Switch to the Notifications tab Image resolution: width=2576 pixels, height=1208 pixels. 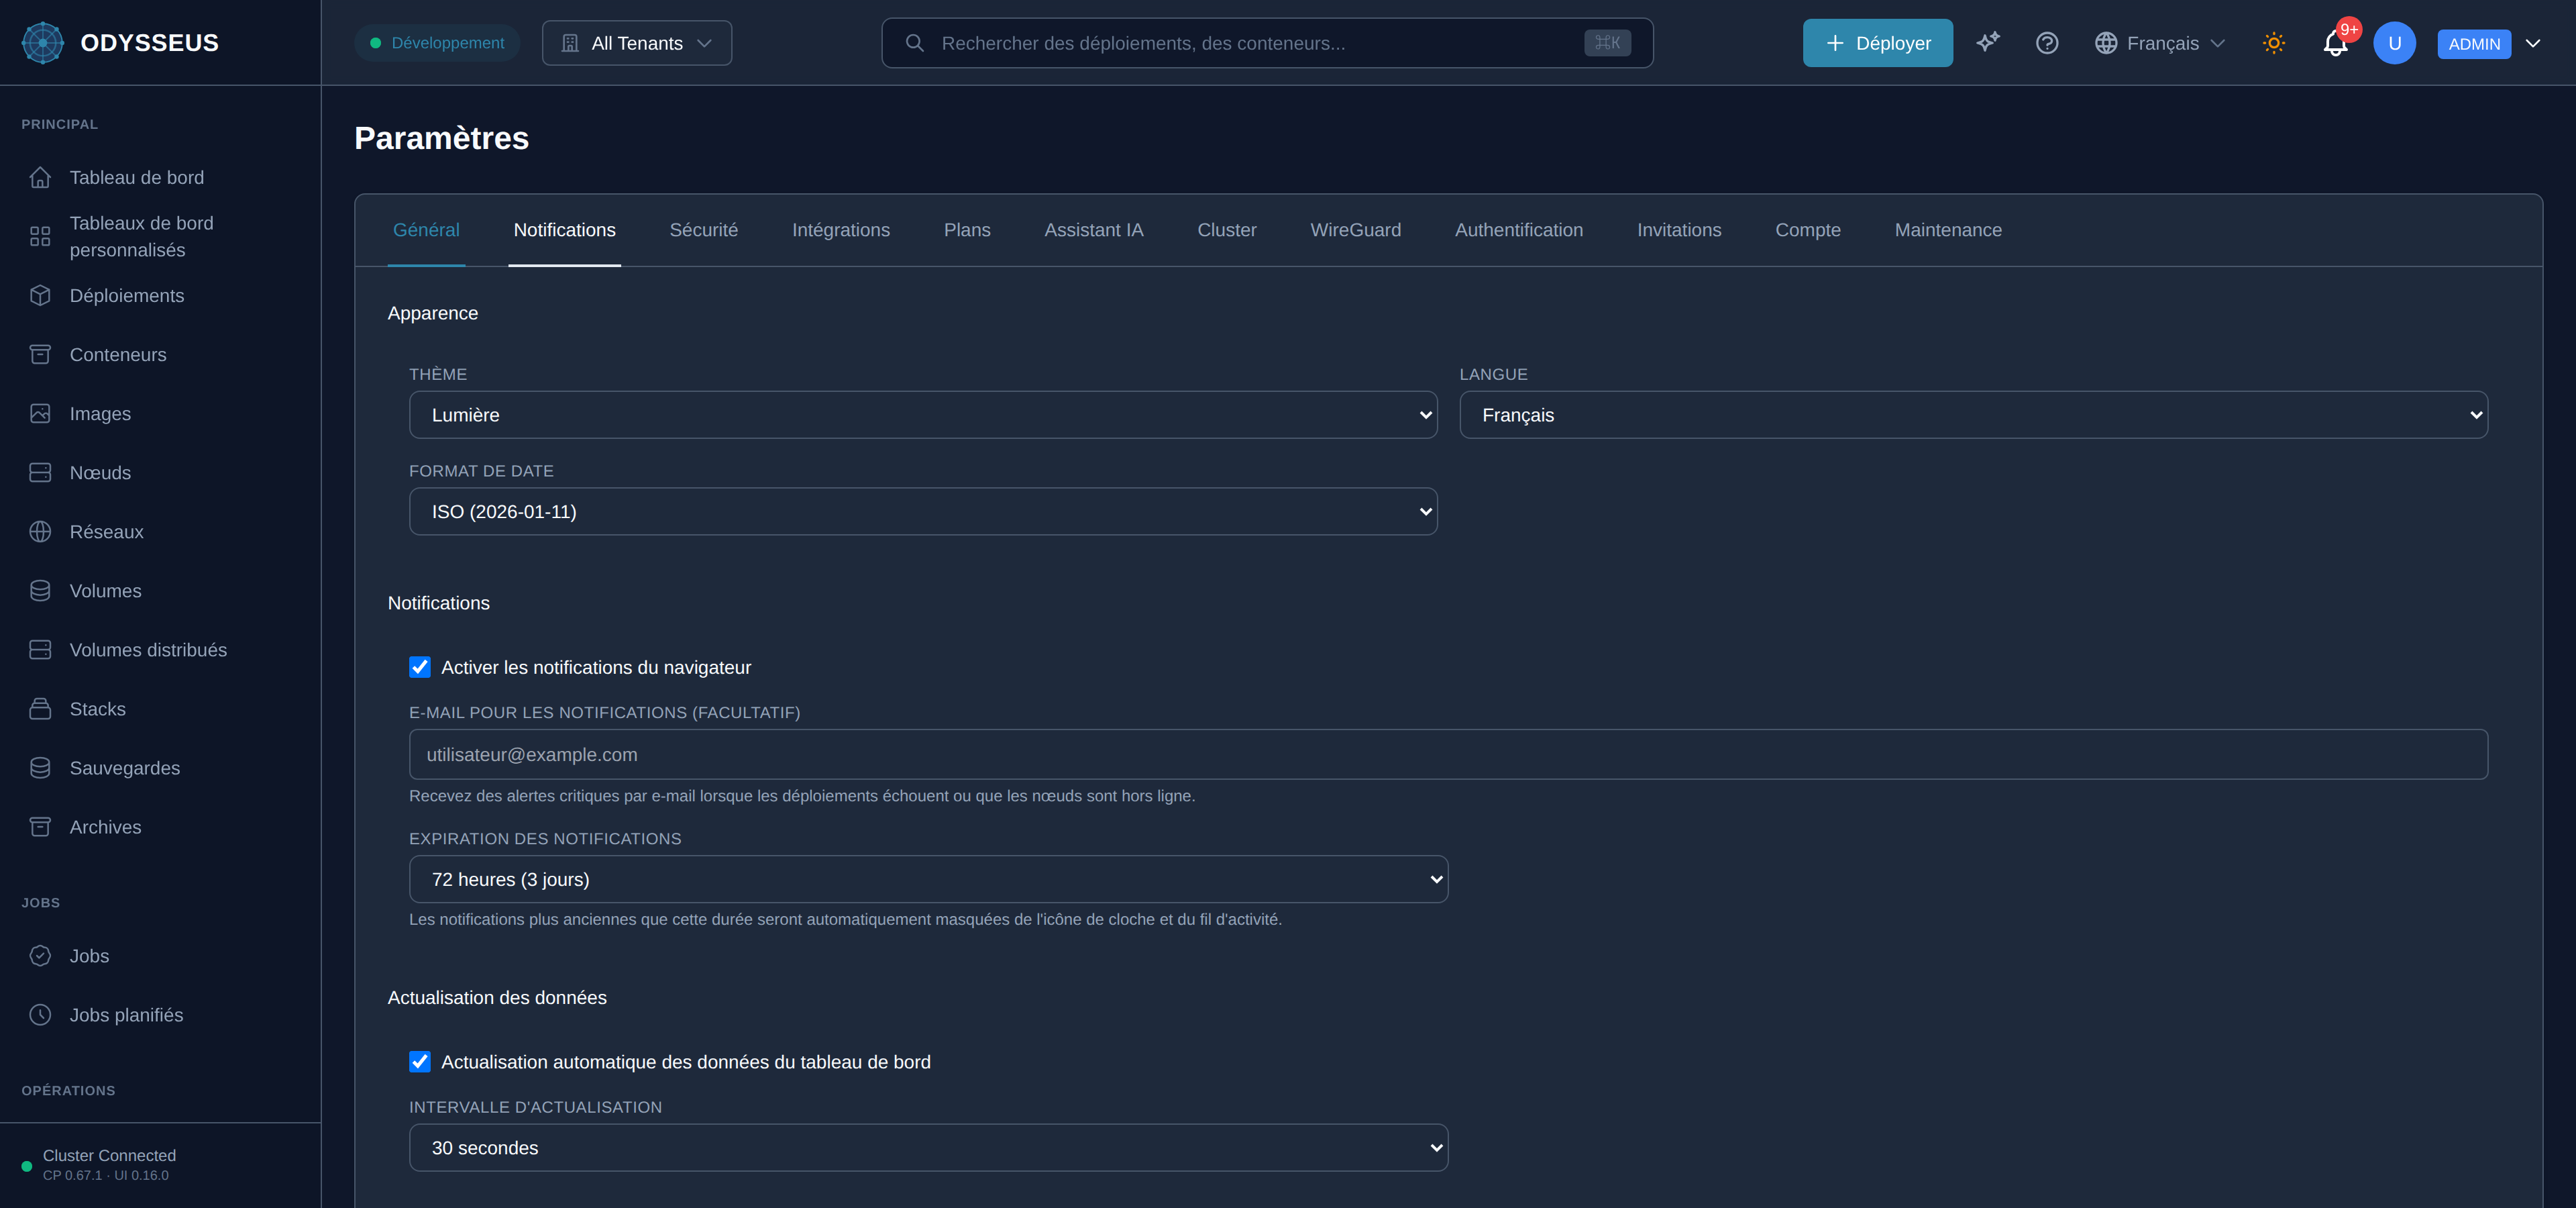click(x=564, y=230)
